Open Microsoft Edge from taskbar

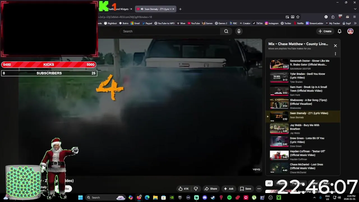(147, 198)
